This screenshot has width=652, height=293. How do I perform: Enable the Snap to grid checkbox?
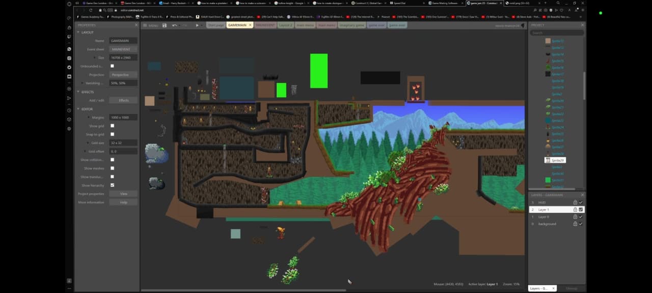pos(112,134)
